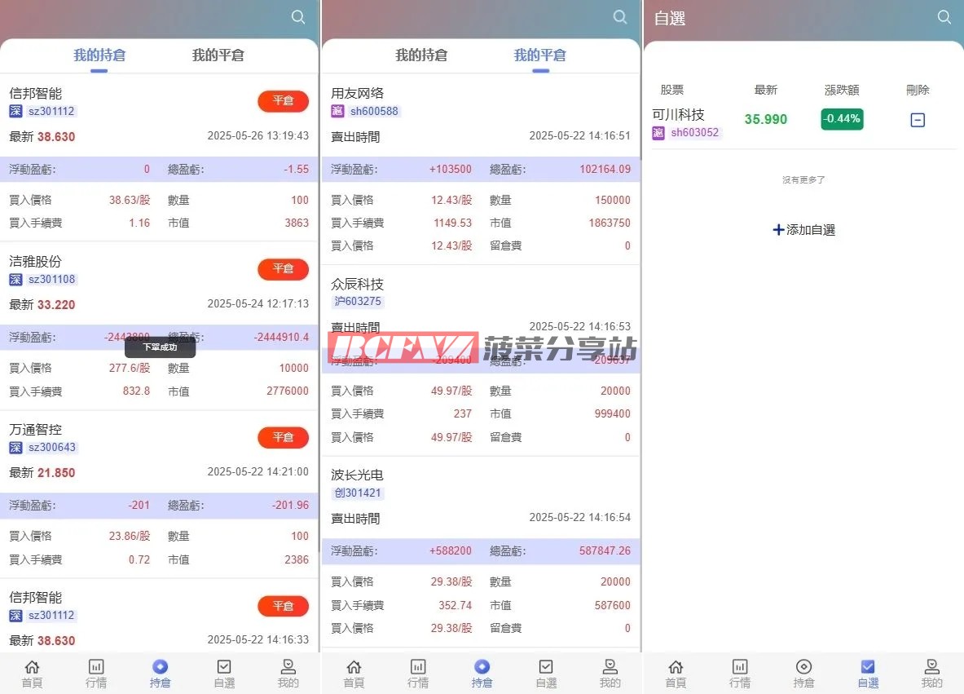Click the 添加自選 add link

pyautogui.click(x=803, y=230)
